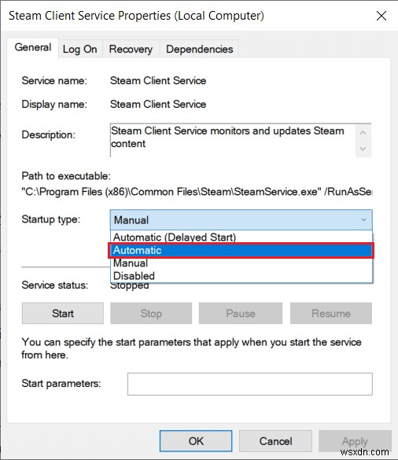Select Automatic (Delayed Start) from startup list
Image resolution: width=398 pixels, height=460 pixels.
point(241,237)
